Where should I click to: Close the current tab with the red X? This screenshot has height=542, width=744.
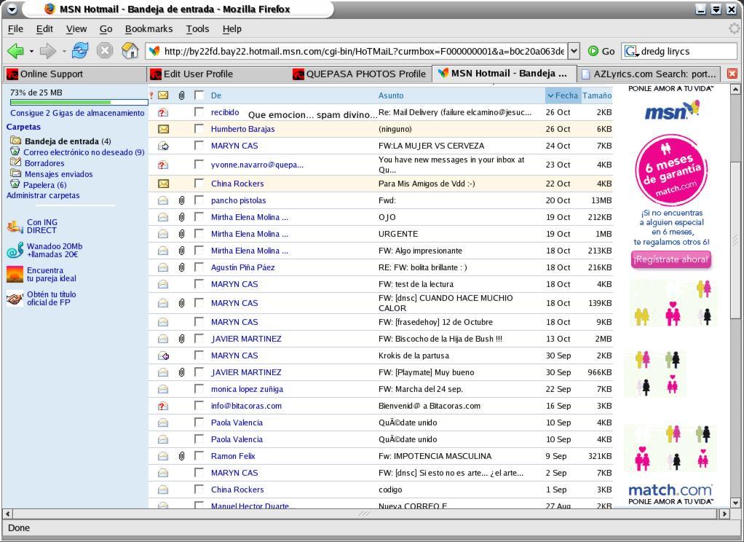point(732,74)
